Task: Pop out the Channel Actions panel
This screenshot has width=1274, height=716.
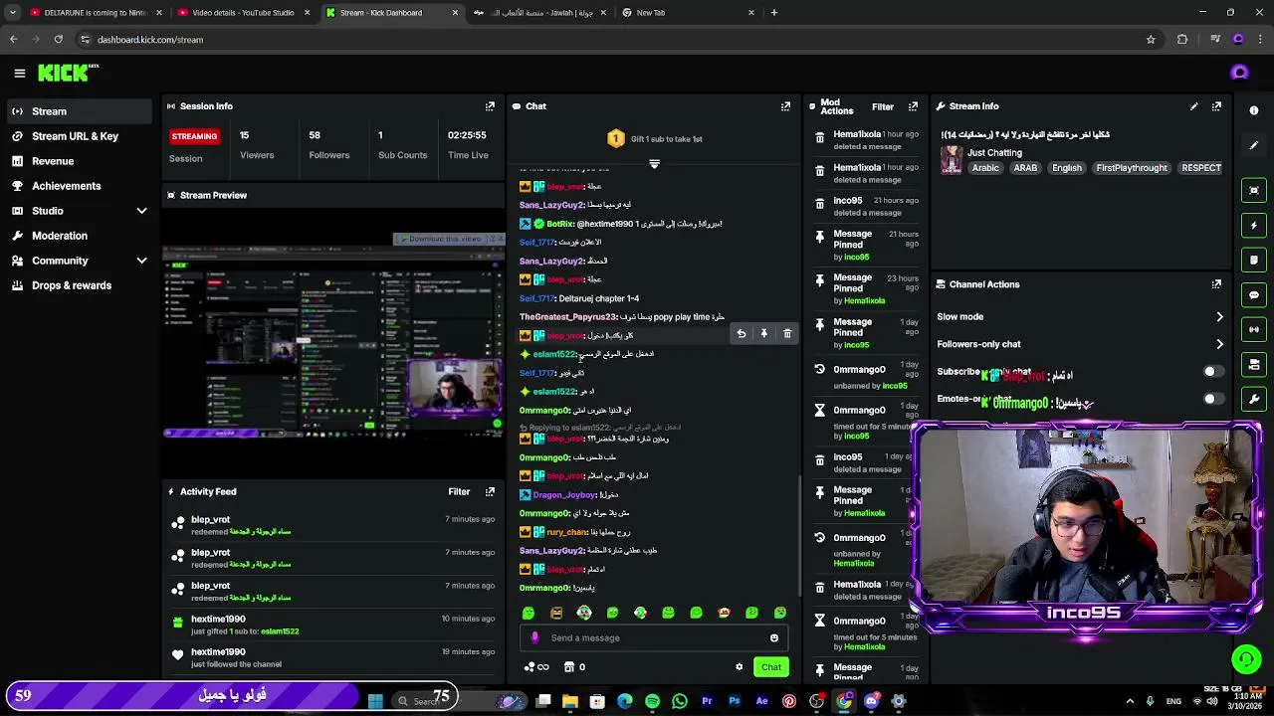Action: (1216, 284)
